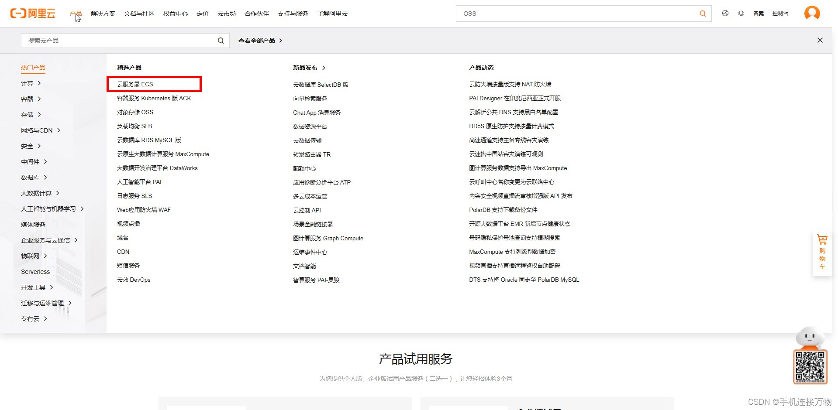838x410 pixels.
Task: Expand the 物联网 category
Action: pyautogui.click(x=34, y=256)
